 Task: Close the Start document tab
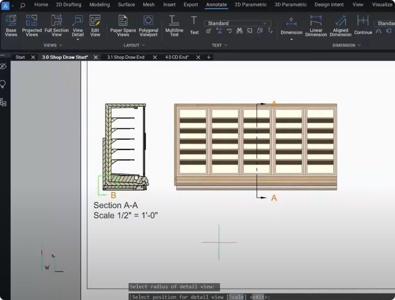(33, 57)
